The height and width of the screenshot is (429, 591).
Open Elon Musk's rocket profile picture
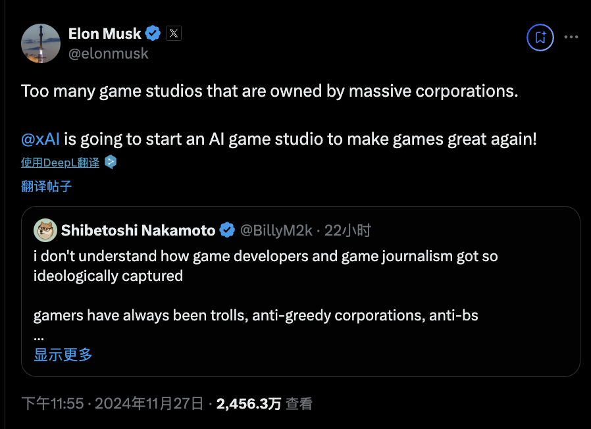pos(41,43)
